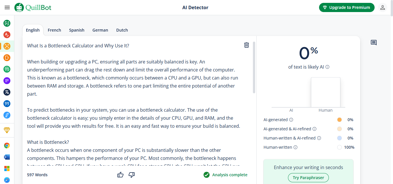The width and height of the screenshot is (393, 184).
Task: Click the Try Paraphraser button
Action: (308, 178)
